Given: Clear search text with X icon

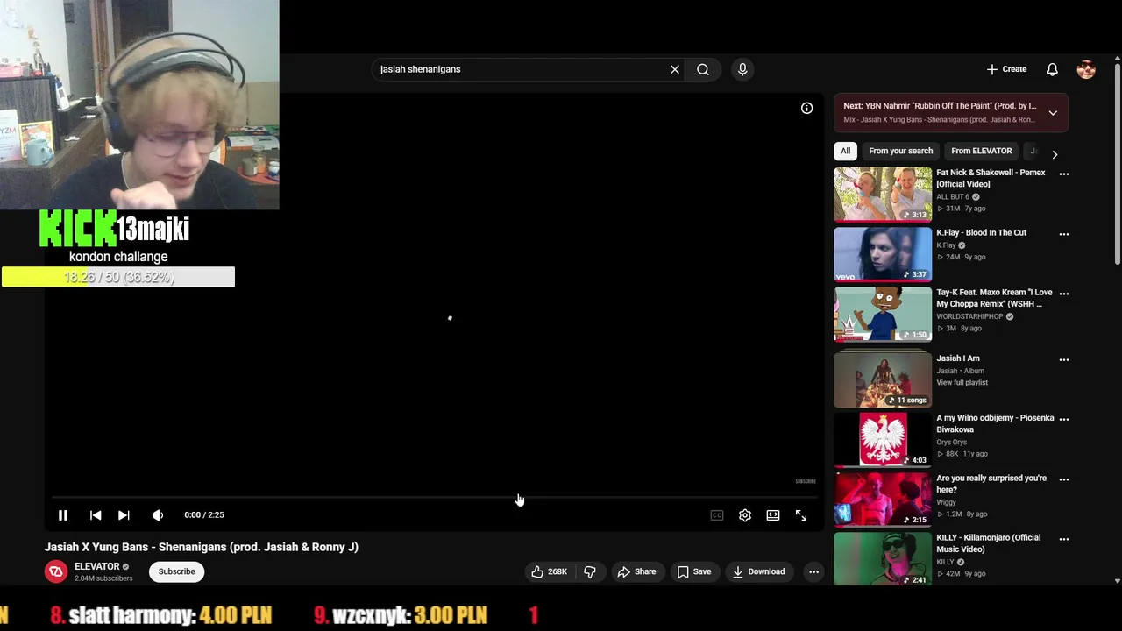Looking at the screenshot, I should (x=675, y=69).
